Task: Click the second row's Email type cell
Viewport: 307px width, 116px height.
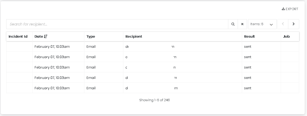Action: tap(91, 57)
